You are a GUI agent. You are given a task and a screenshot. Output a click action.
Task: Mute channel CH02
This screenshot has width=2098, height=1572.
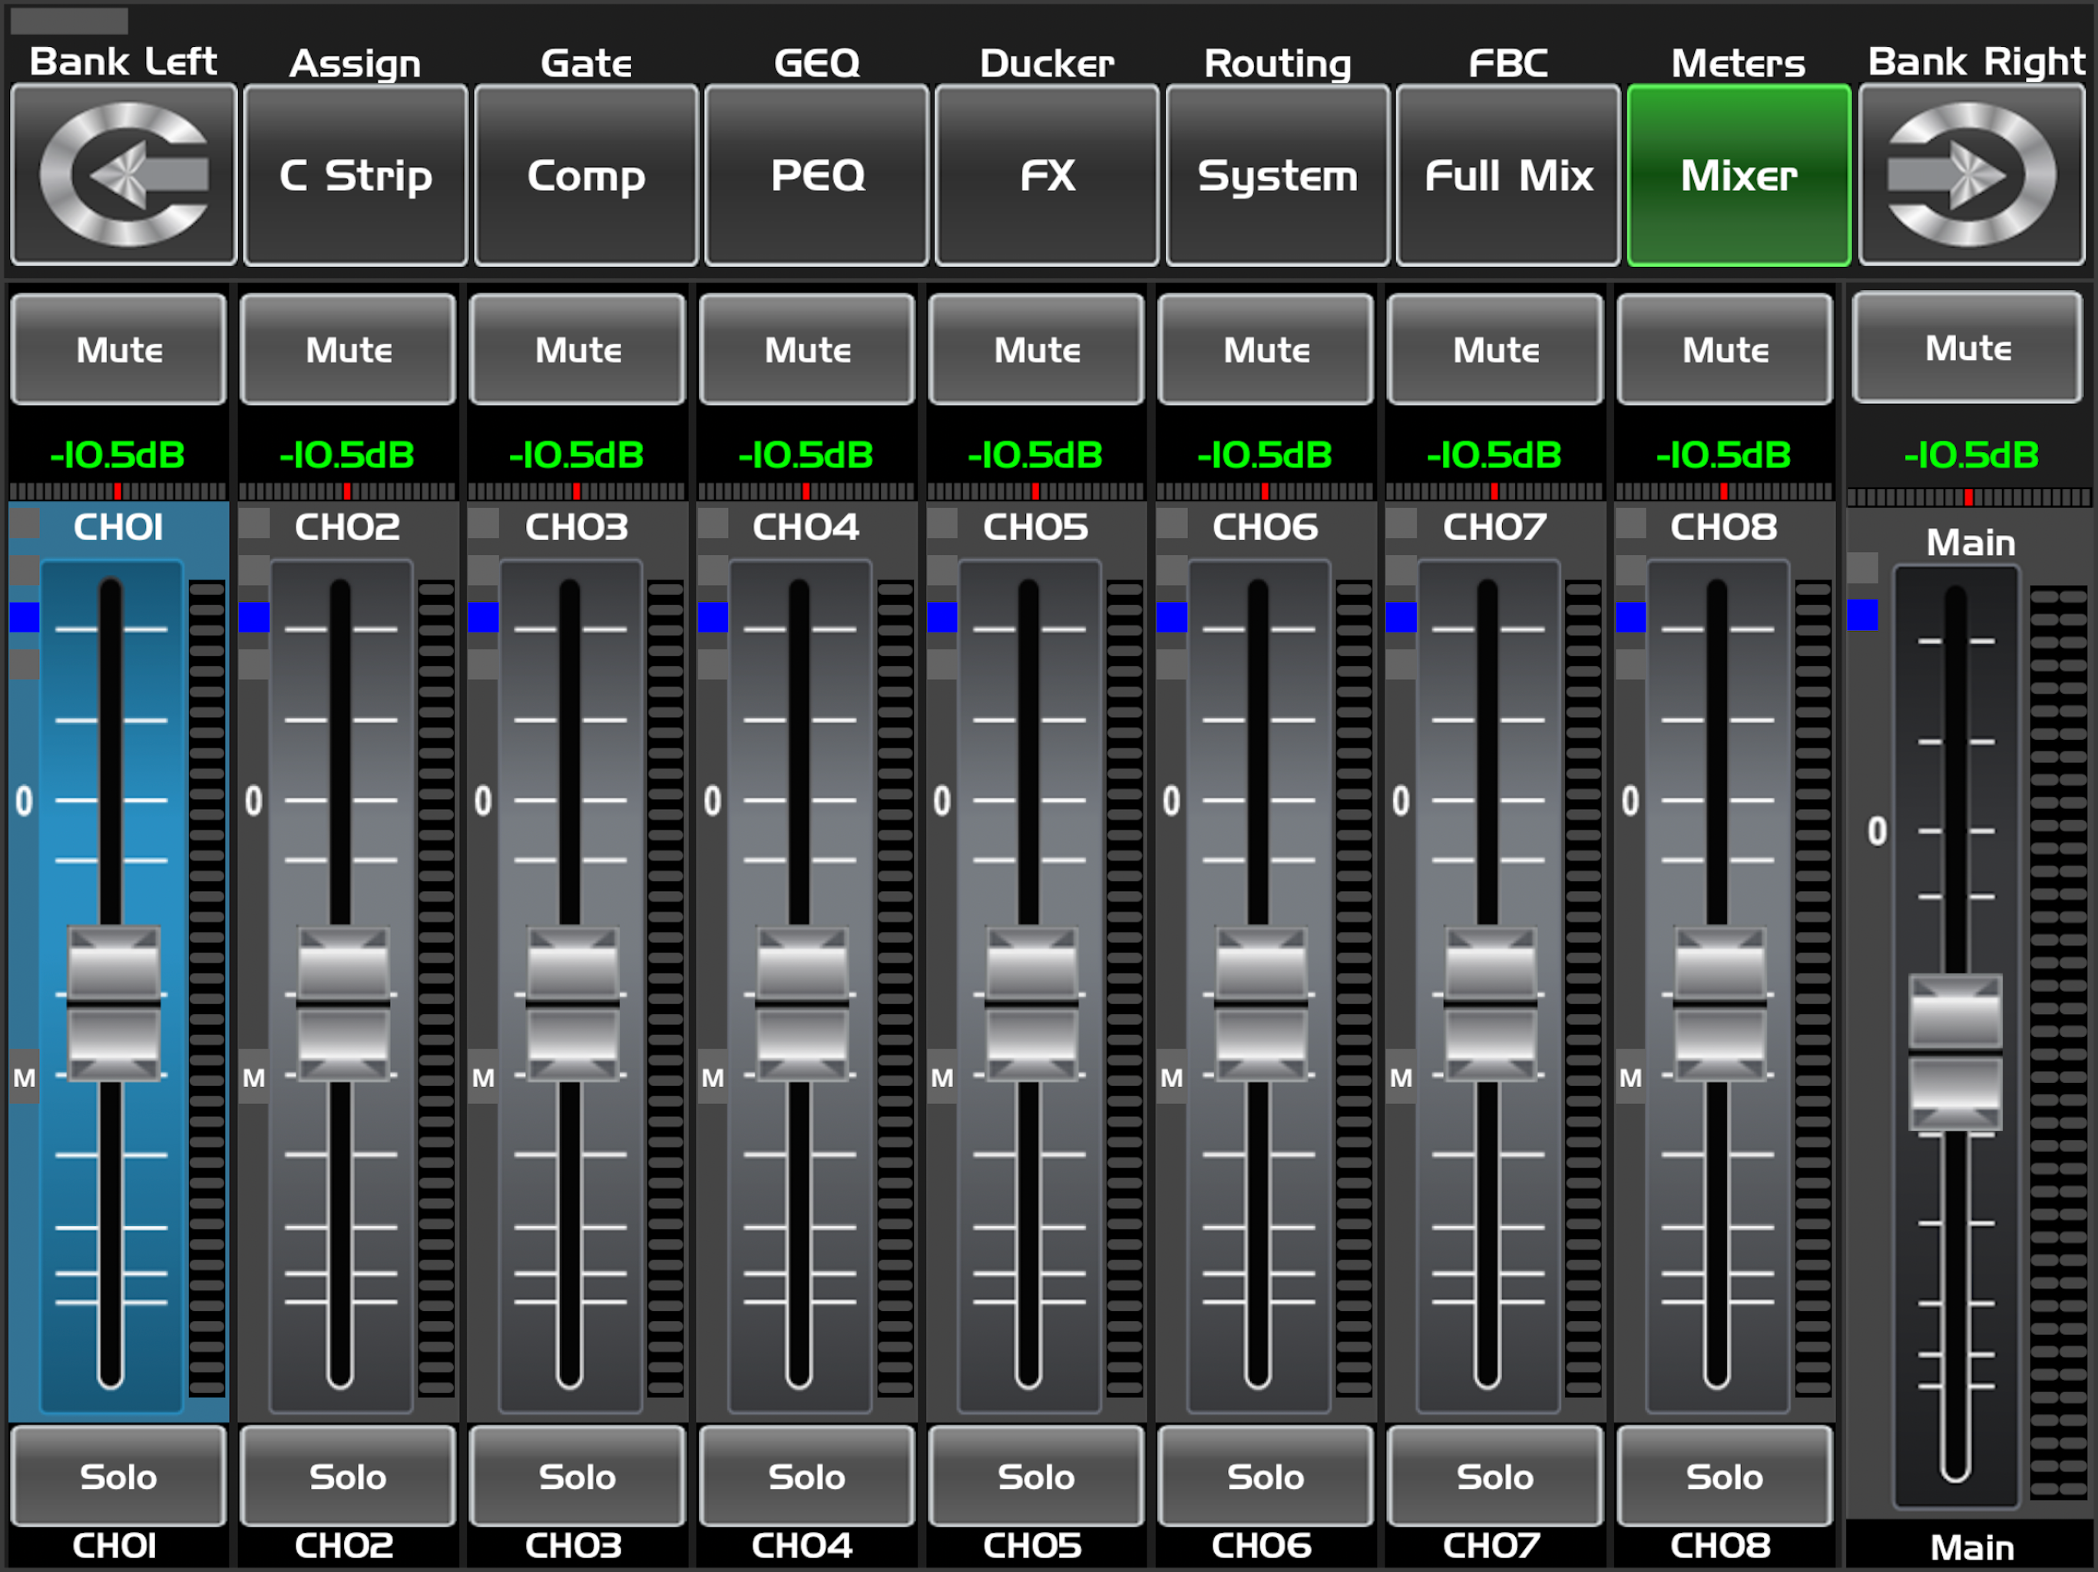[x=348, y=350]
